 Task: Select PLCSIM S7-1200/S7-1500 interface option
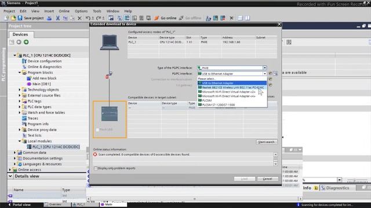tap(232, 105)
